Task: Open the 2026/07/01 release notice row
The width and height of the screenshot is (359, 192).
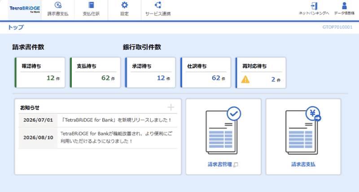Action: click(x=98, y=120)
